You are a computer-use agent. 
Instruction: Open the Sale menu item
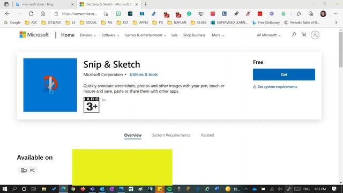[x=174, y=35]
